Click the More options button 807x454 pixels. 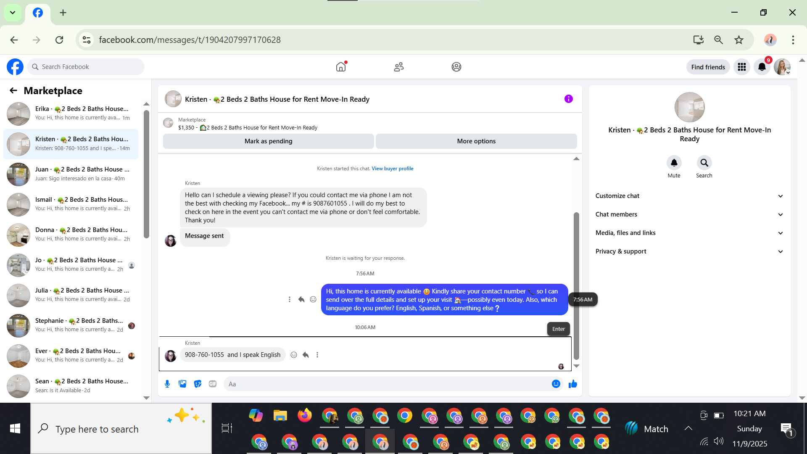pos(476,141)
